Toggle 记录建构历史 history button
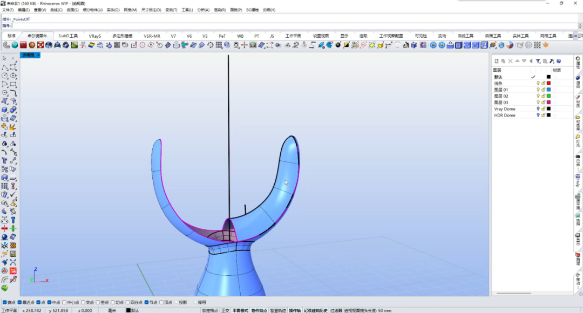This screenshot has width=583, height=313. click(x=316, y=310)
